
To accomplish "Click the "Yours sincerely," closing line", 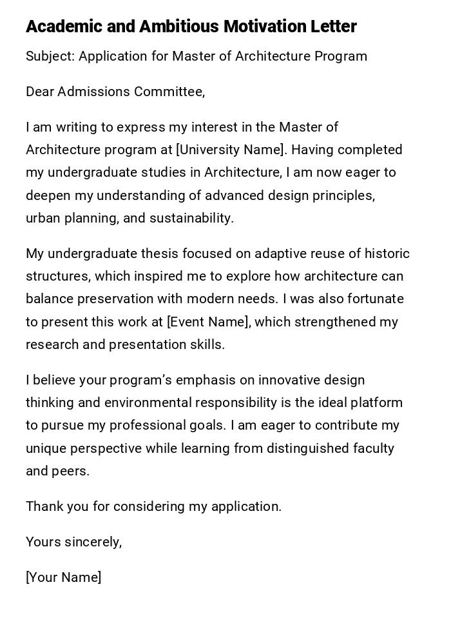I will 73,542.
